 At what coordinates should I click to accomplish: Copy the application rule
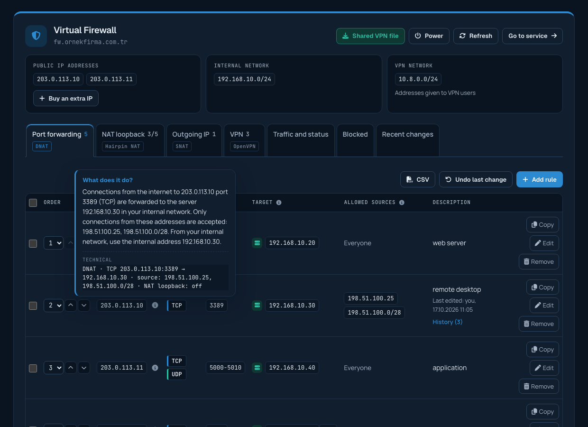pos(542,350)
